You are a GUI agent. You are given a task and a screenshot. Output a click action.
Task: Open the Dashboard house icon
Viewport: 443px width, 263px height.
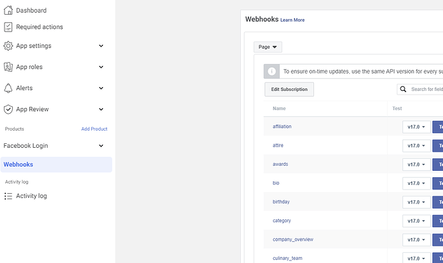coord(8,10)
